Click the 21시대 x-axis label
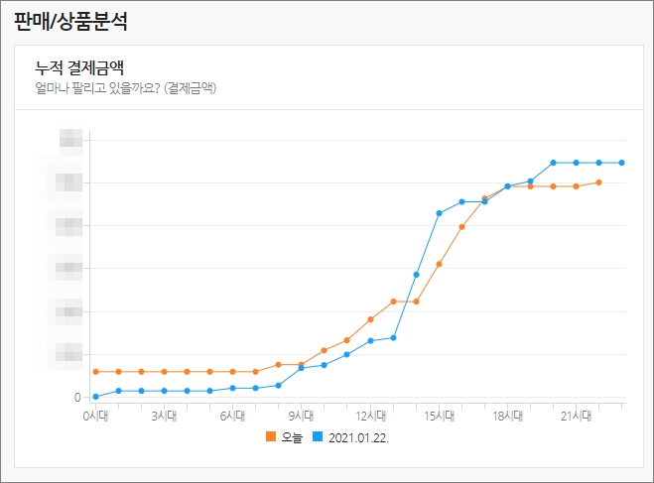The height and width of the screenshot is (483, 654). [576, 416]
